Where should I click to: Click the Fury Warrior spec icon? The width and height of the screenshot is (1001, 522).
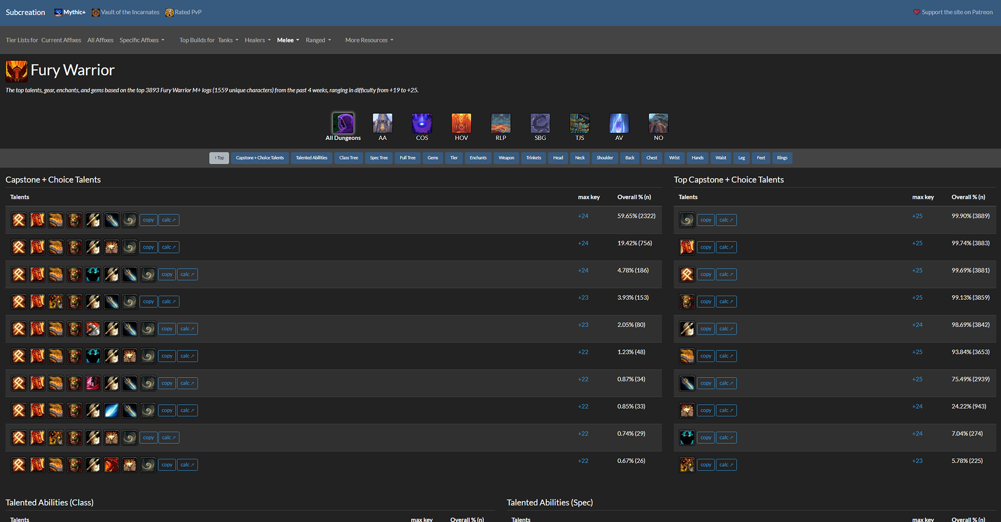[16, 71]
